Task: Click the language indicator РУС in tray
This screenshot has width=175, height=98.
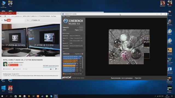Action: pyautogui.click(x=162, y=96)
